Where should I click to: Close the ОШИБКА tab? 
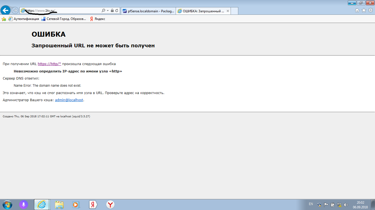click(227, 11)
